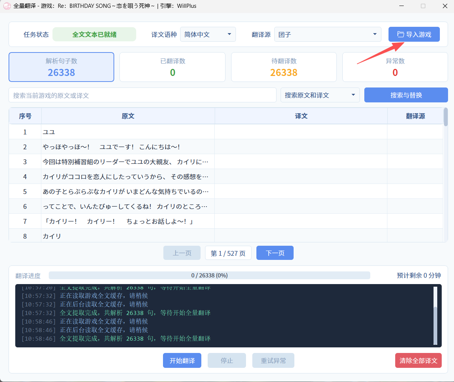This screenshot has width=454, height=382.
Task: Select row 8 source text カイリ
Action: click(52, 236)
